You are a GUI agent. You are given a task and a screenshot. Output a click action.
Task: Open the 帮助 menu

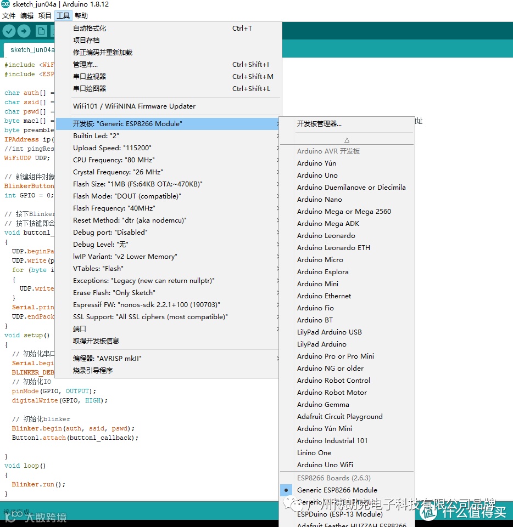coord(81,15)
